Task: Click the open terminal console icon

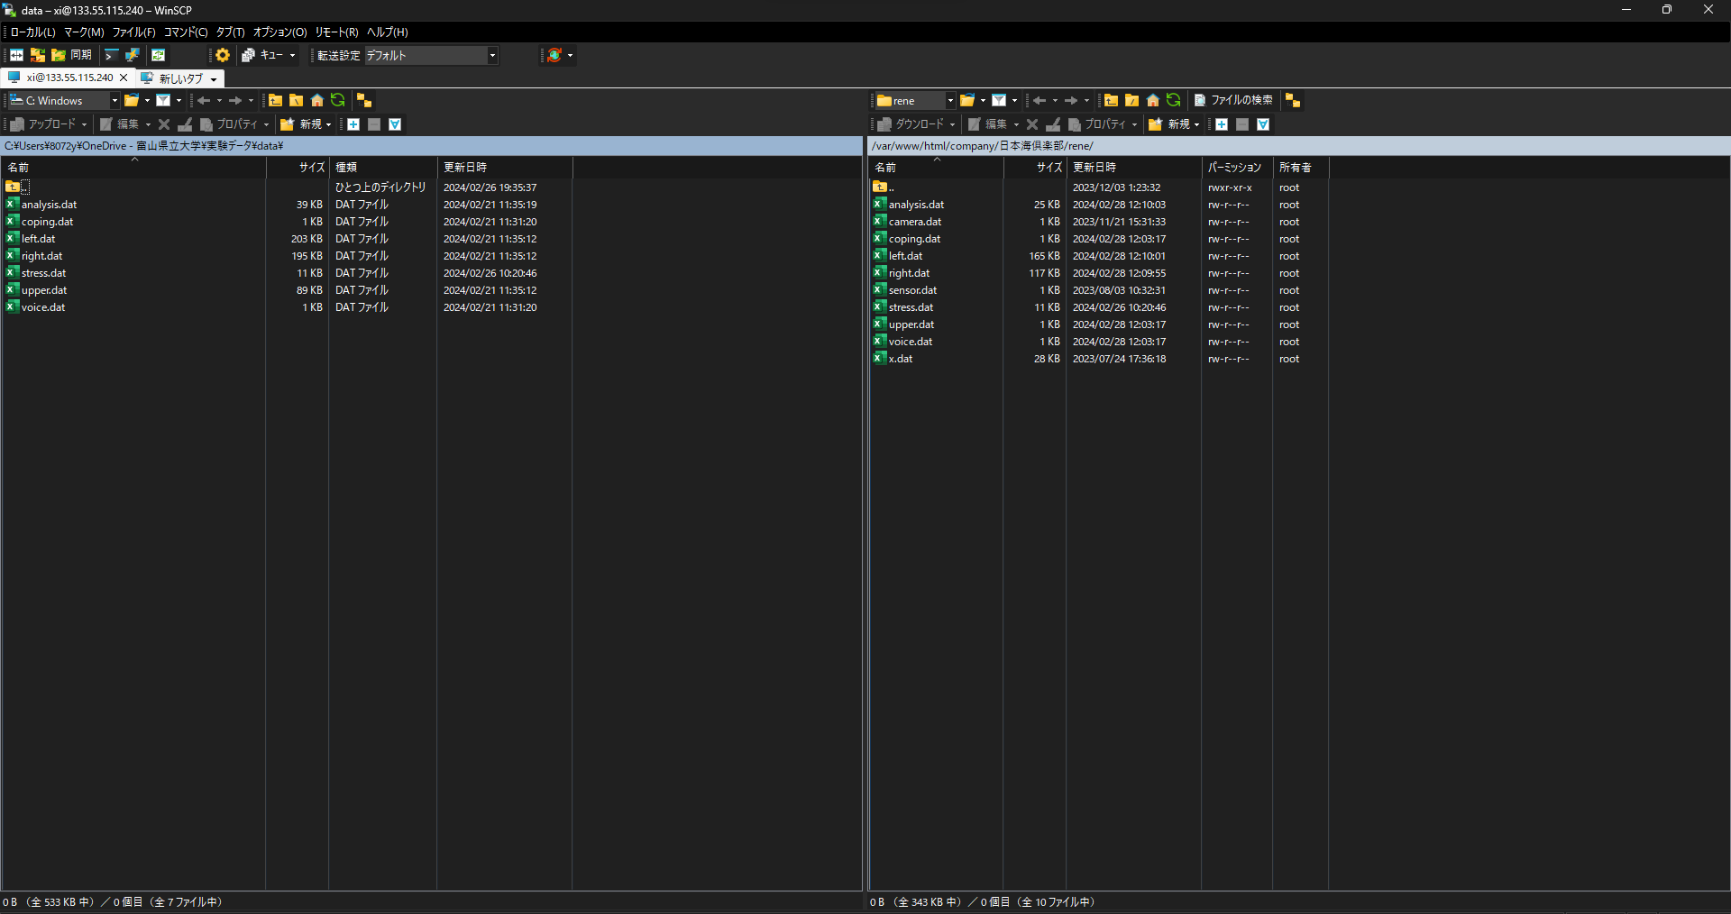Action: [x=111, y=55]
